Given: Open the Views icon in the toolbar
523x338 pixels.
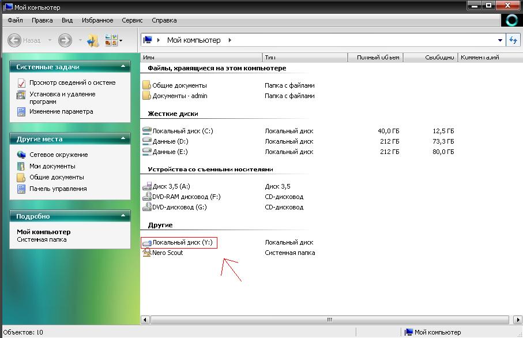Looking at the screenshot, I should tap(111, 40).
